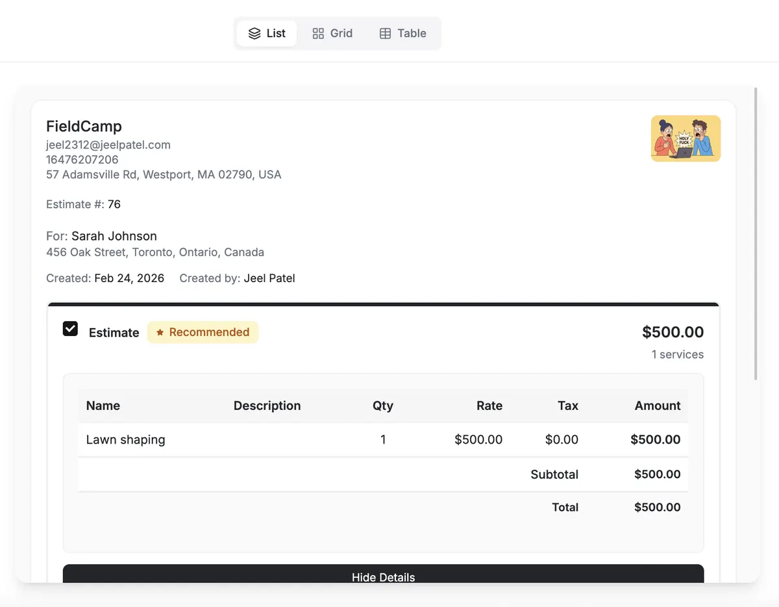Image resolution: width=779 pixels, height=607 pixels.
Task: Click the creator name Jeel Patel
Action: [x=269, y=278]
